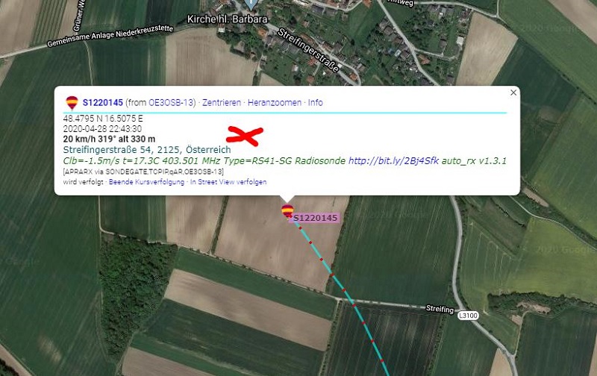
Task: Click the Streifingerstraße 54 address text
Action: (x=147, y=149)
